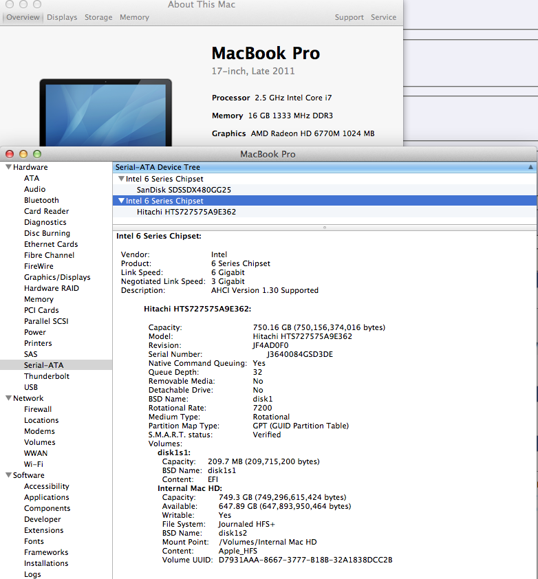Select Wi-Fi under Network

click(x=34, y=464)
